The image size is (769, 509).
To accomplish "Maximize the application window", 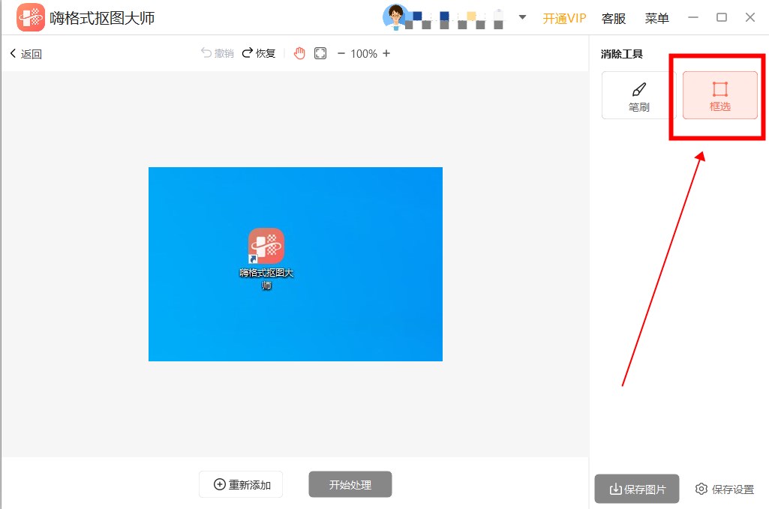I will click(x=722, y=18).
